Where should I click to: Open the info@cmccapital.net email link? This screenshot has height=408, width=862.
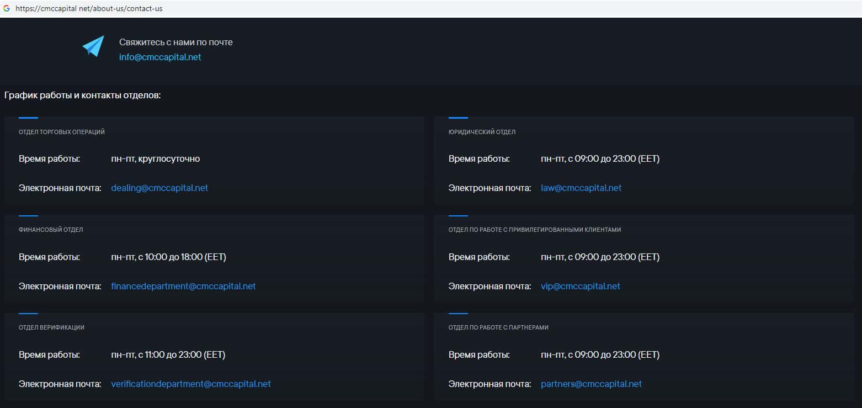click(160, 57)
